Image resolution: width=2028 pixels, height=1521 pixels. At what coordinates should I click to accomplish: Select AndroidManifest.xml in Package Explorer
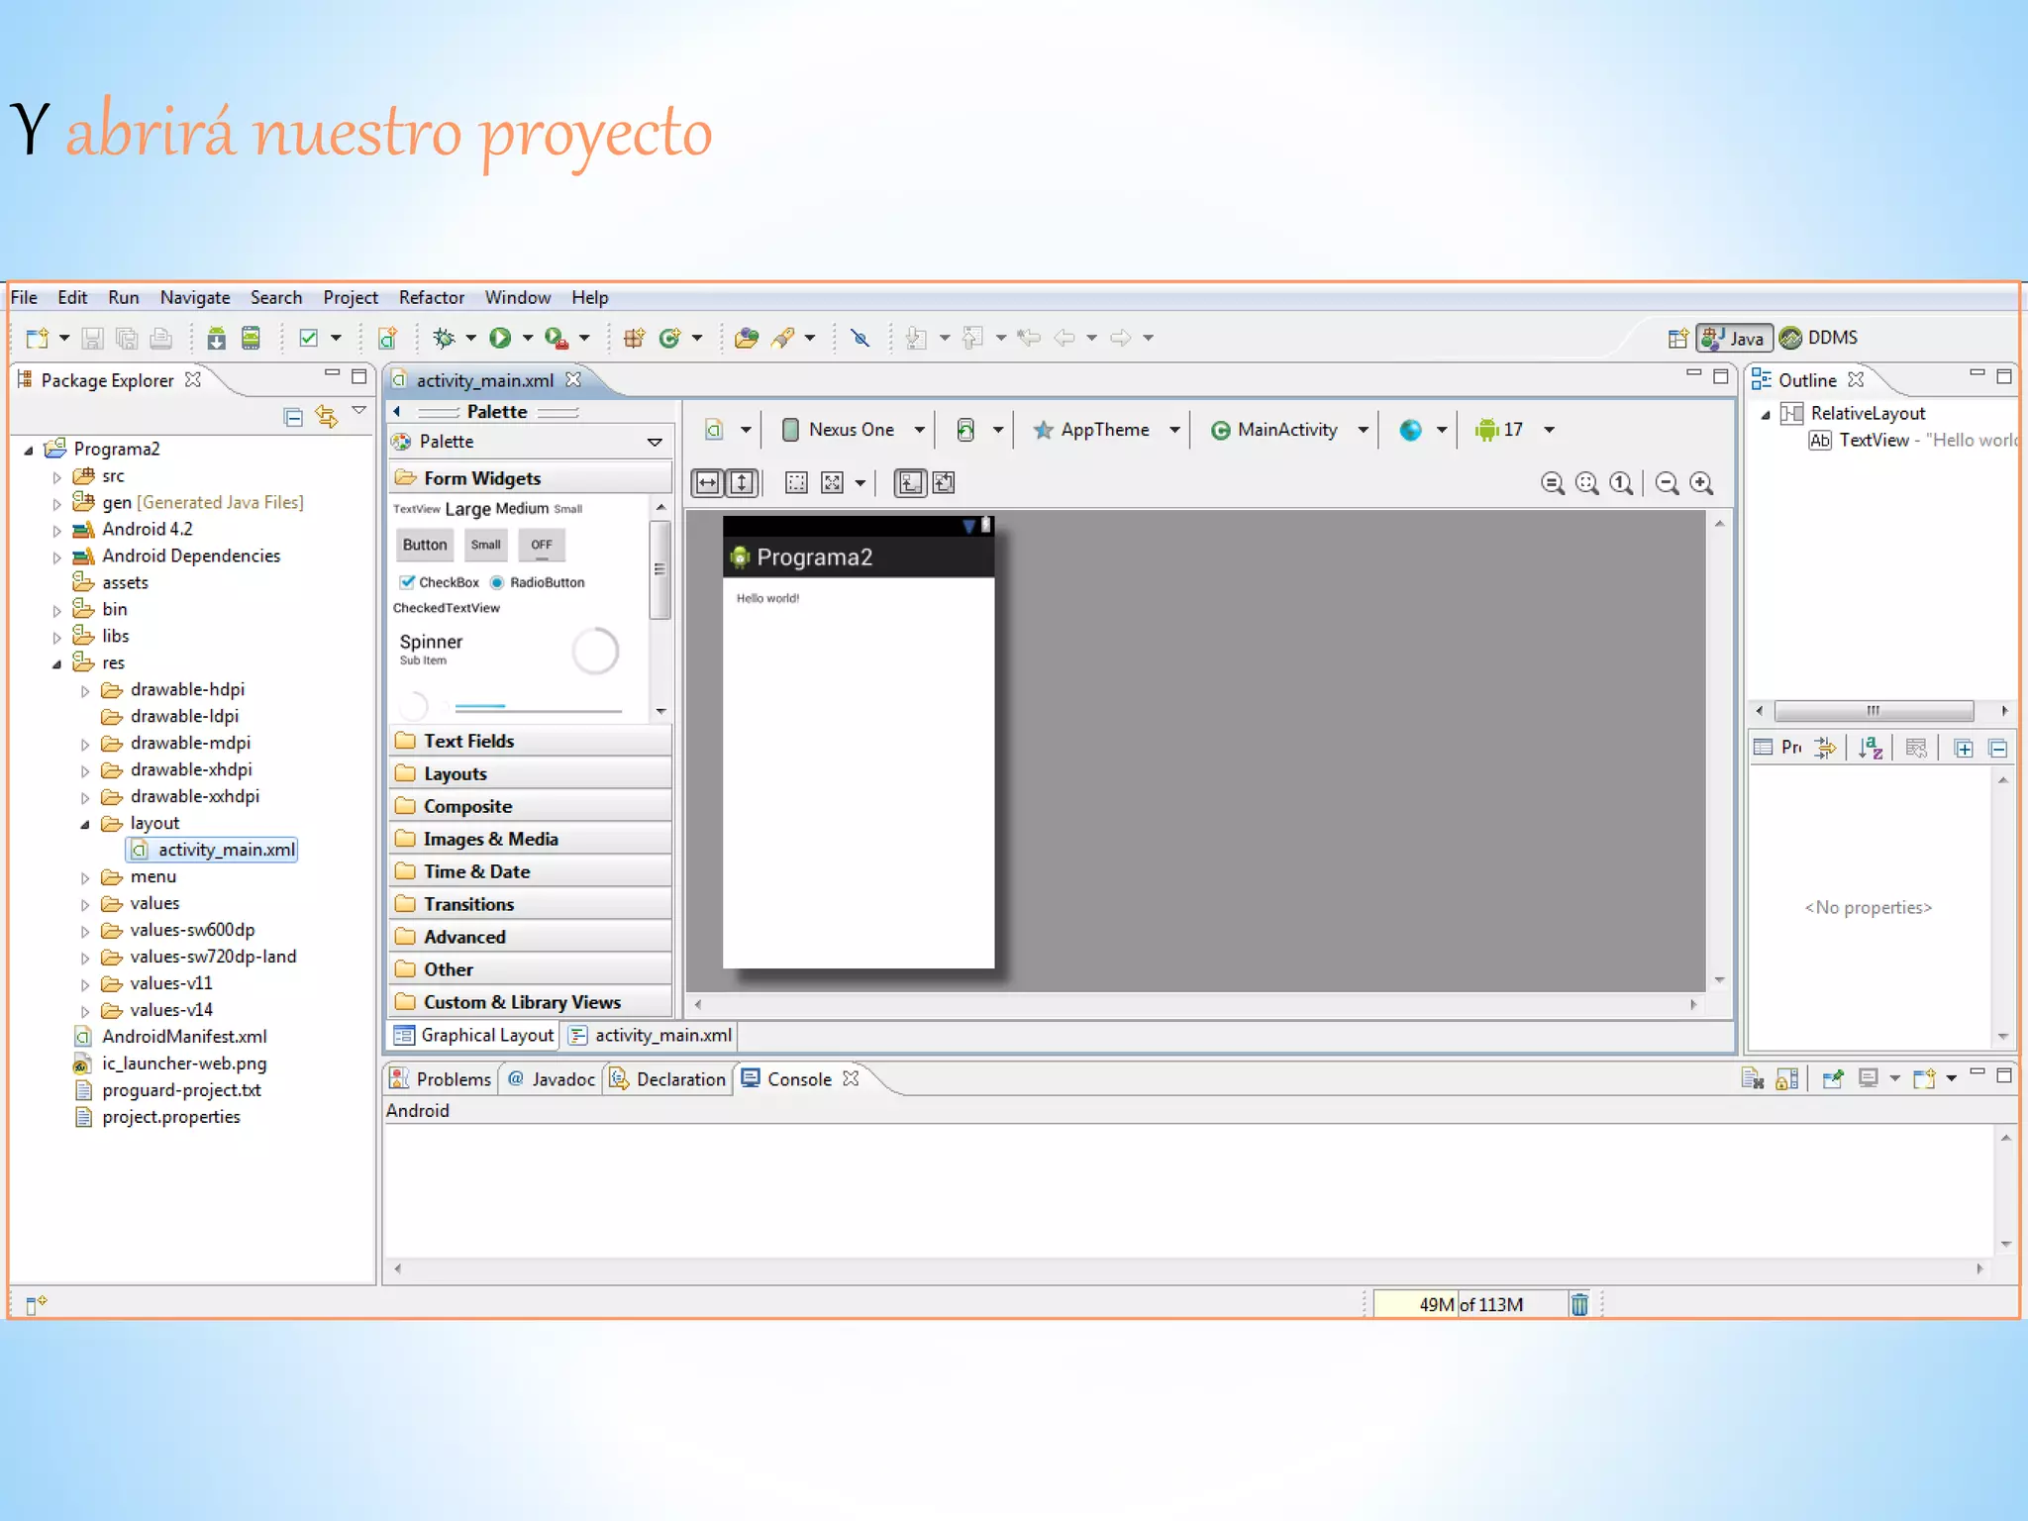pos(184,1037)
